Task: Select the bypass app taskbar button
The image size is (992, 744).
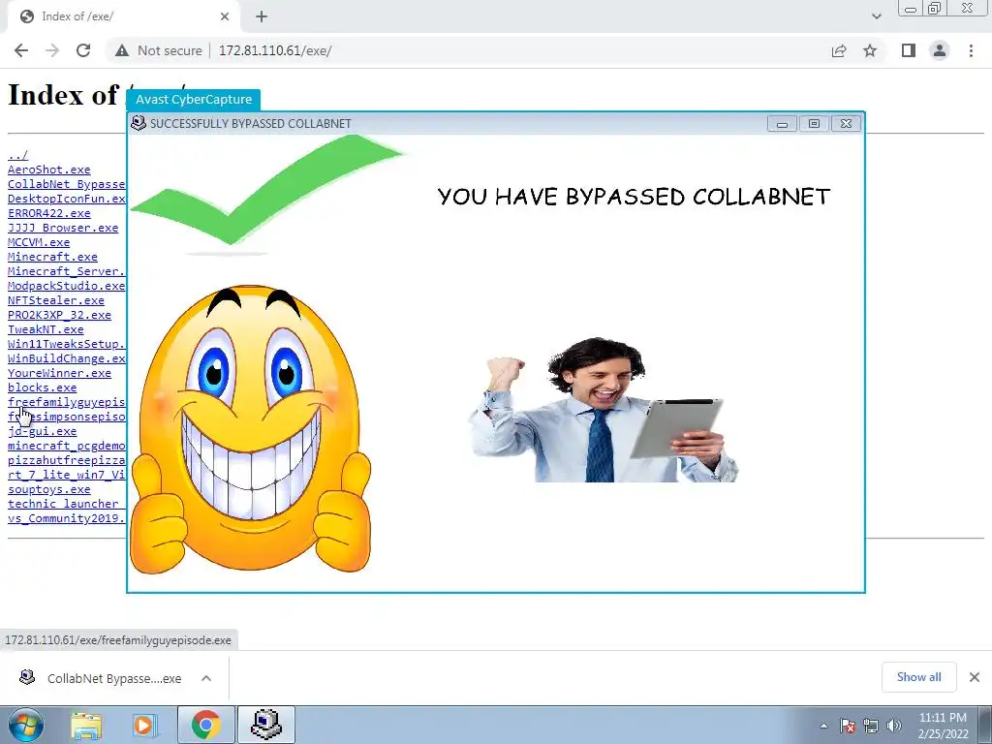Action: tap(266, 725)
